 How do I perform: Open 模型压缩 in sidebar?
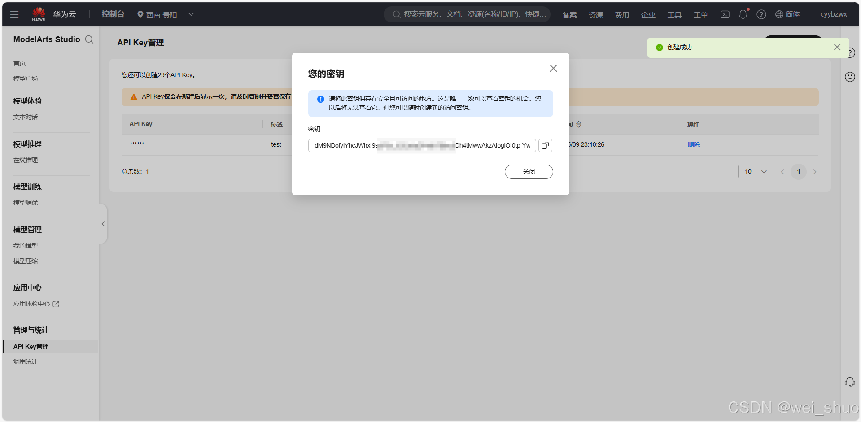[26, 261]
